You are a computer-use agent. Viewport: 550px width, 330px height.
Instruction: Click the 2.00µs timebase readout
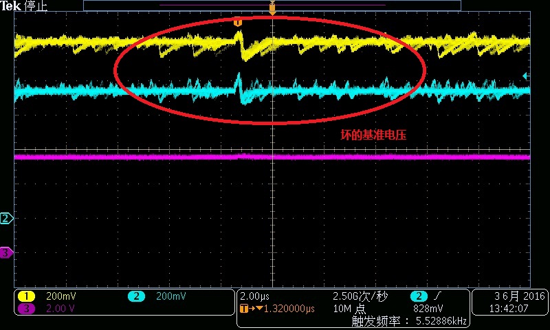(x=254, y=296)
